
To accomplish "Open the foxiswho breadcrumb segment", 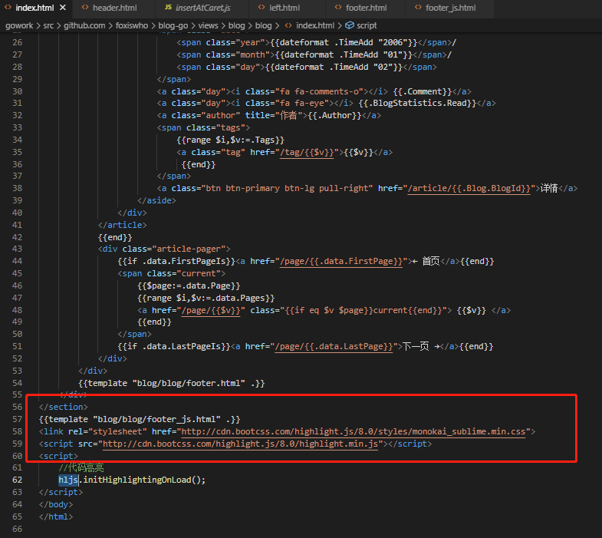I will (132, 25).
